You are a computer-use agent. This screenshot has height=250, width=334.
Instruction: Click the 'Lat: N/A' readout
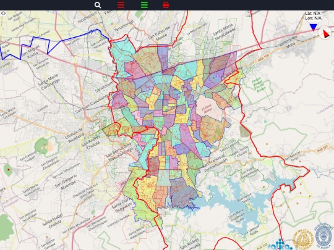pyautogui.click(x=312, y=13)
